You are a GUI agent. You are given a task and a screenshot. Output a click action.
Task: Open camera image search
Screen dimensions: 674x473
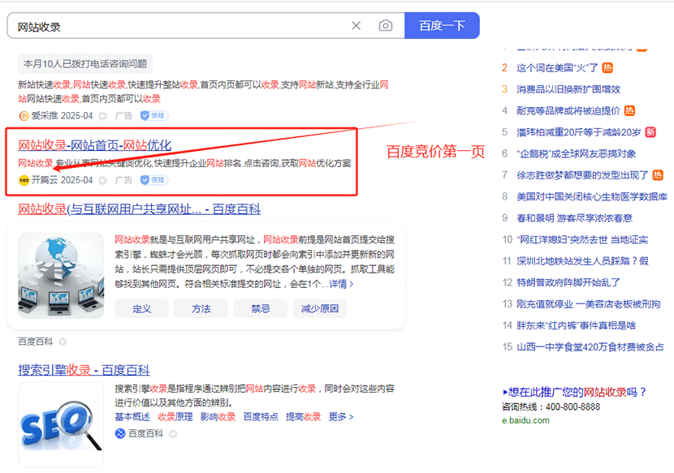[x=386, y=26]
